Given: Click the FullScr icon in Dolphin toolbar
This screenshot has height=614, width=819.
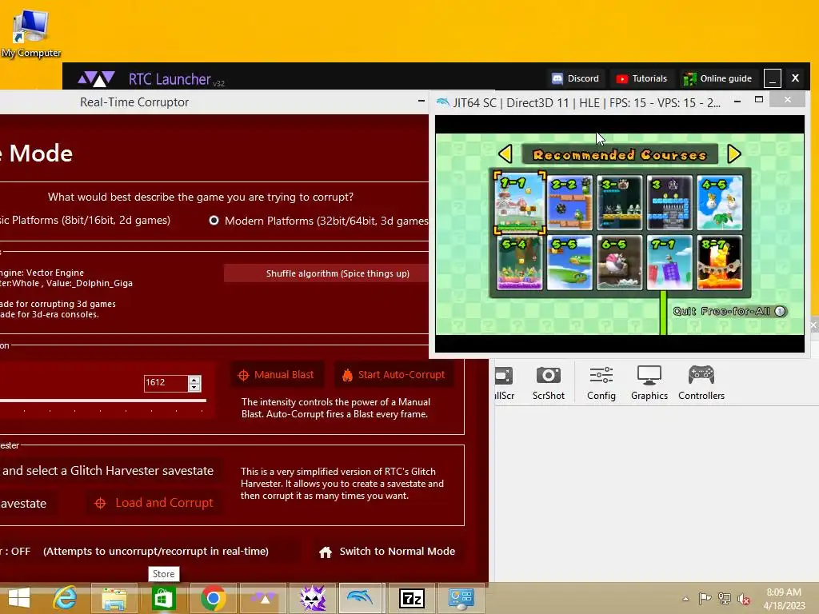Looking at the screenshot, I should point(505,383).
